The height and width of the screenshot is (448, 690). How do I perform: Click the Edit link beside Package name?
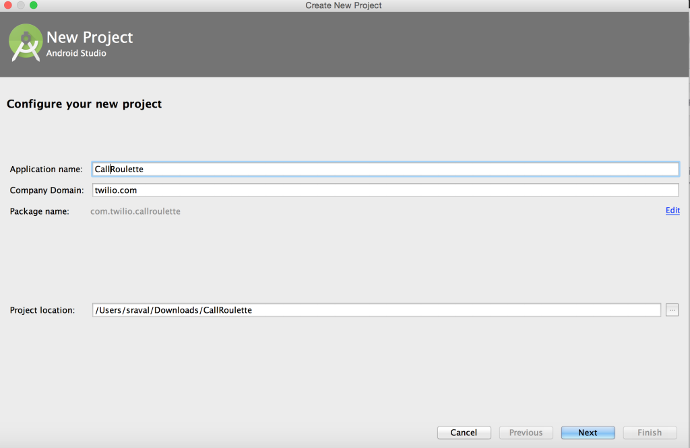coord(672,211)
